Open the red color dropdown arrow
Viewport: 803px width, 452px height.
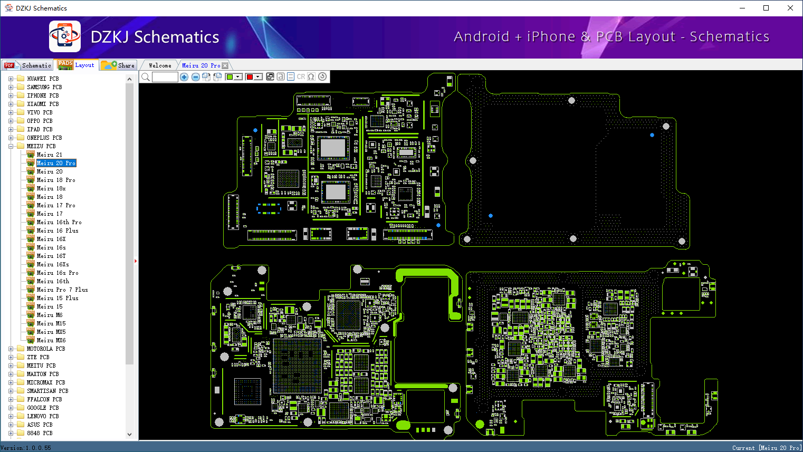258,77
